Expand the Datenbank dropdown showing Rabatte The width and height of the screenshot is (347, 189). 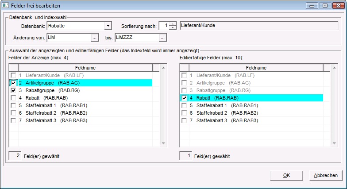[108, 26]
